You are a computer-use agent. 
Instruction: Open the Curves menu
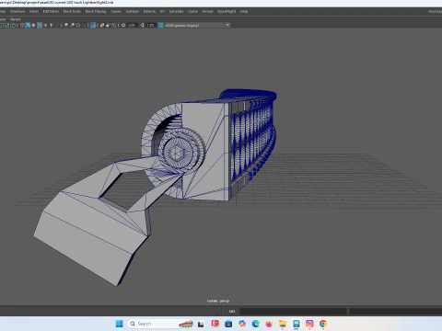tap(116, 11)
